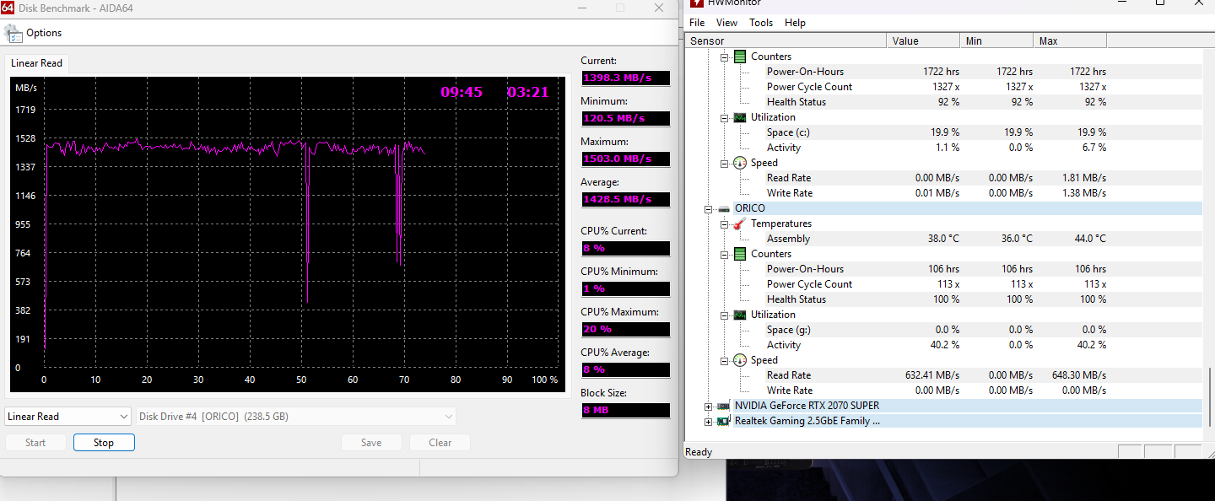Click the HWMonitor lightning icon in title bar

[x=696, y=4]
